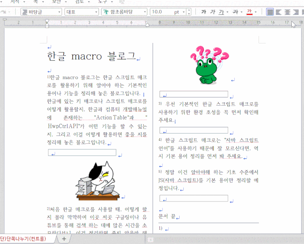
Task: Toggle italic formatting
Action: tap(212, 12)
